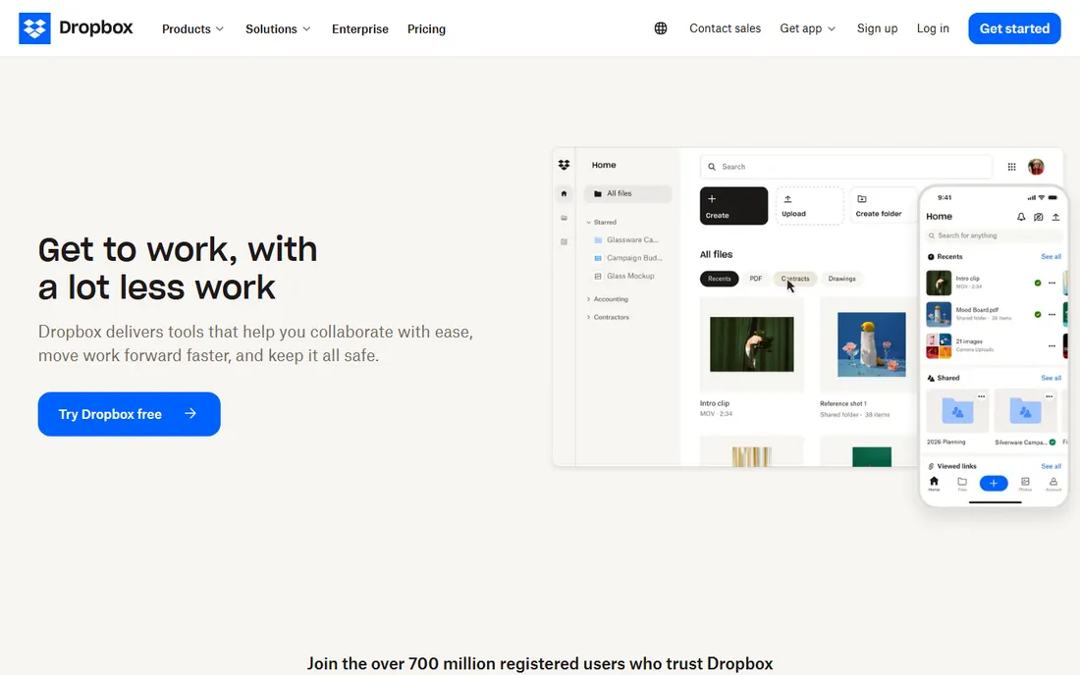
Task: Click the Sign up link
Action: pos(877,28)
